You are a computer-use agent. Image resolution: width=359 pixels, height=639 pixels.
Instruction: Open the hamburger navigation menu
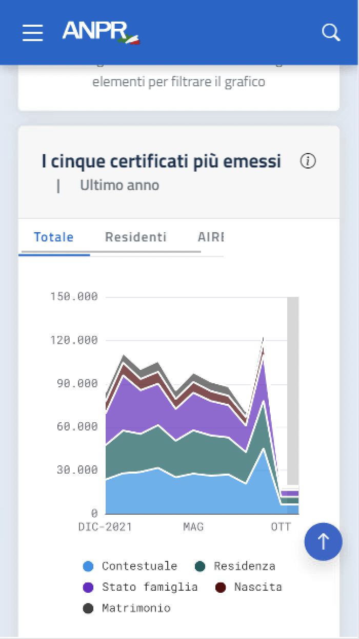click(x=32, y=32)
